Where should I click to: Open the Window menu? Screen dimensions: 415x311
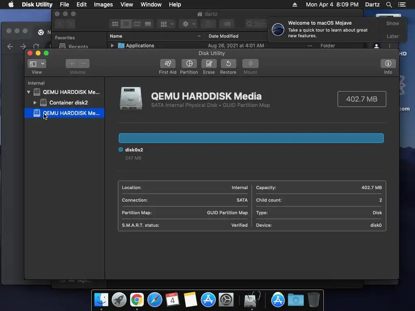coord(151,4)
